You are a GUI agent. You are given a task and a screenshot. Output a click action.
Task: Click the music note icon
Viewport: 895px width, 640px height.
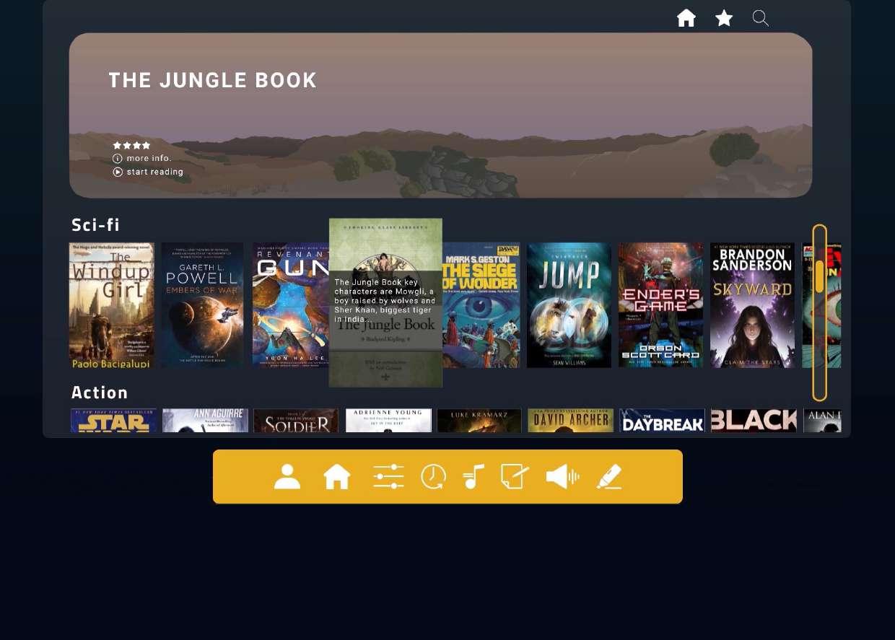pyautogui.click(x=473, y=477)
